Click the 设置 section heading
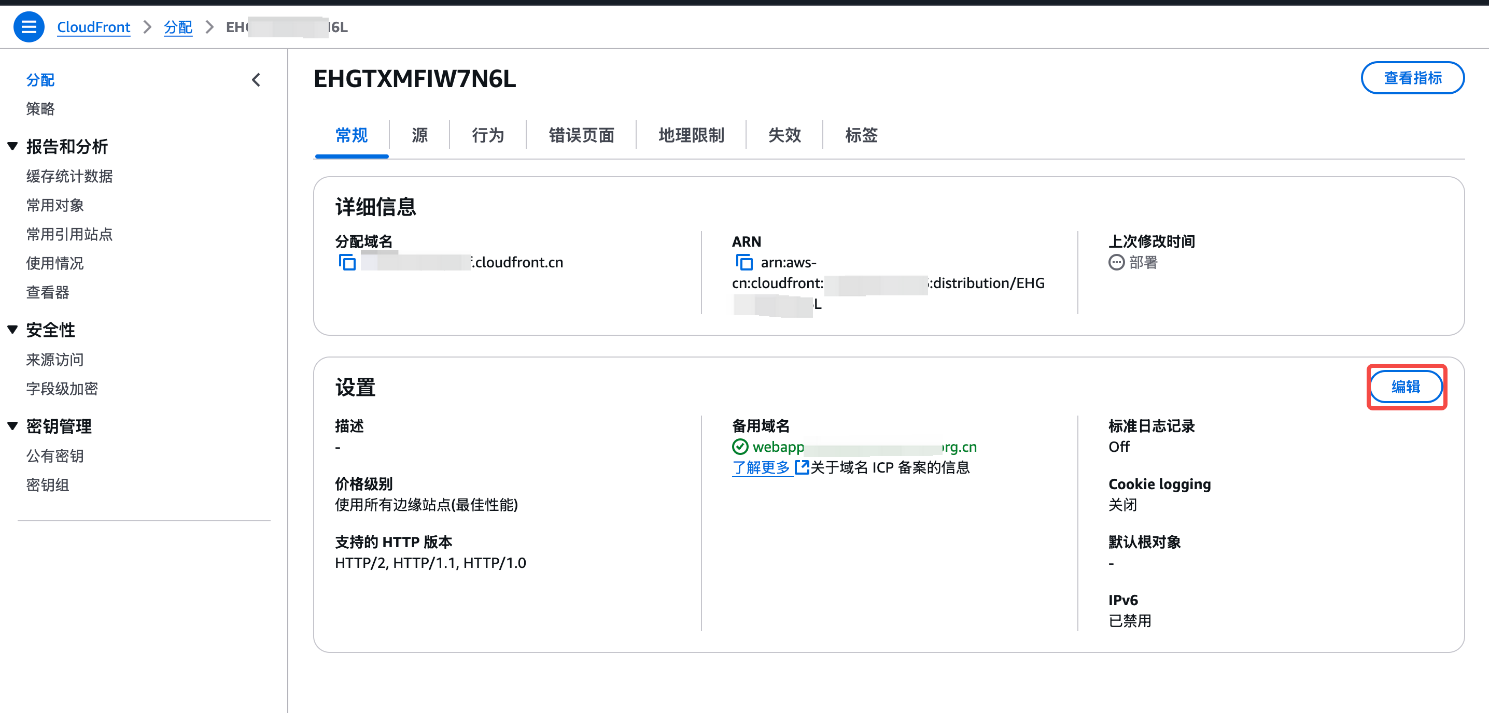The width and height of the screenshot is (1489, 713). click(x=355, y=387)
